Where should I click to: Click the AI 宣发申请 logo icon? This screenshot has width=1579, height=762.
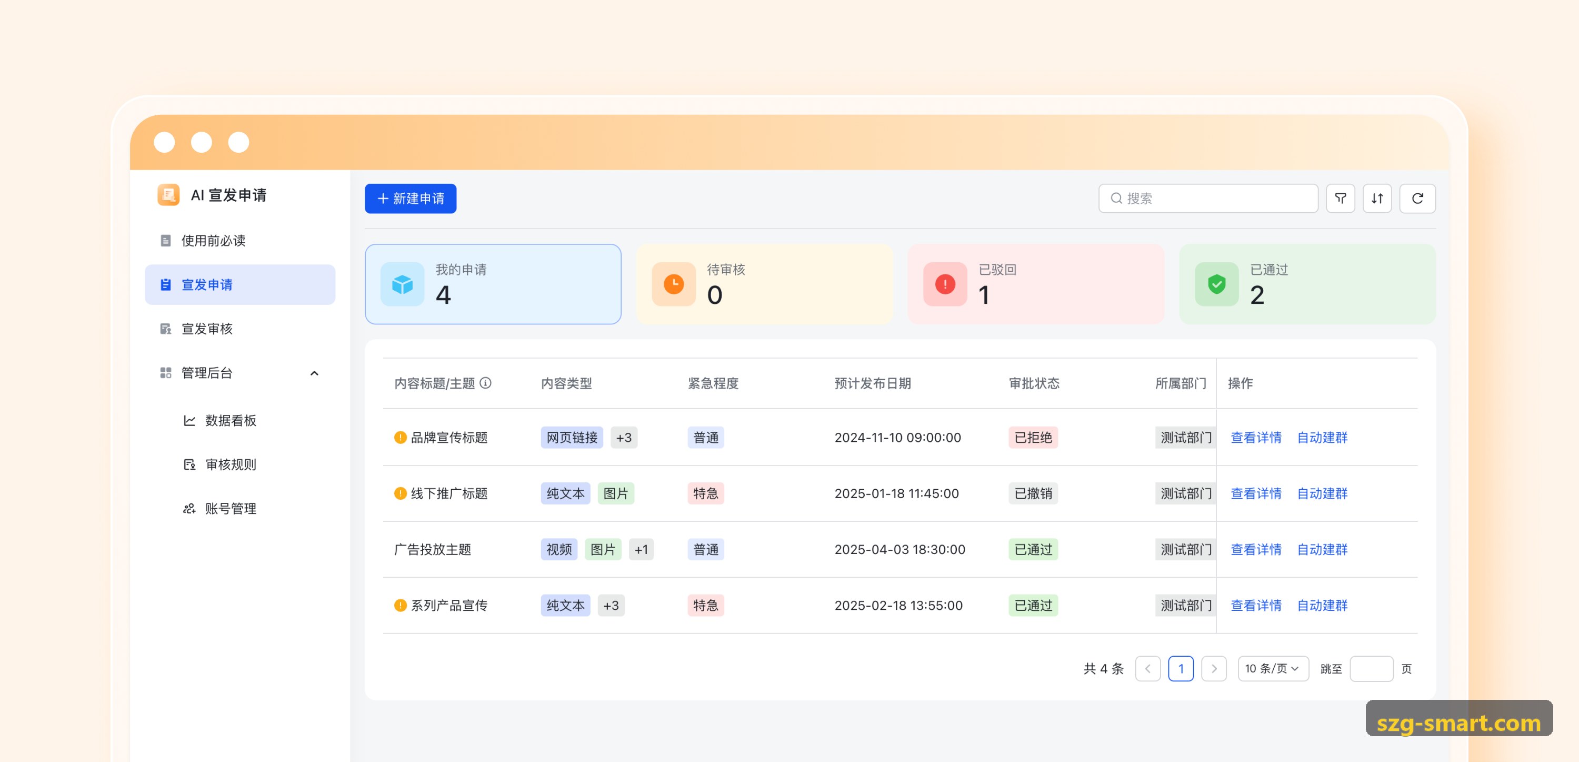click(x=168, y=194)
